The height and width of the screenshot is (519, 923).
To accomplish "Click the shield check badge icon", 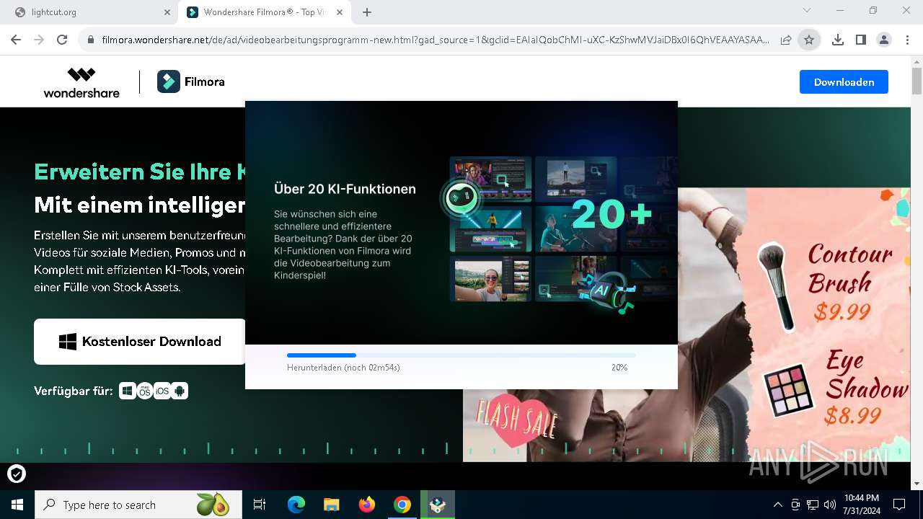I will coord(17,474).
